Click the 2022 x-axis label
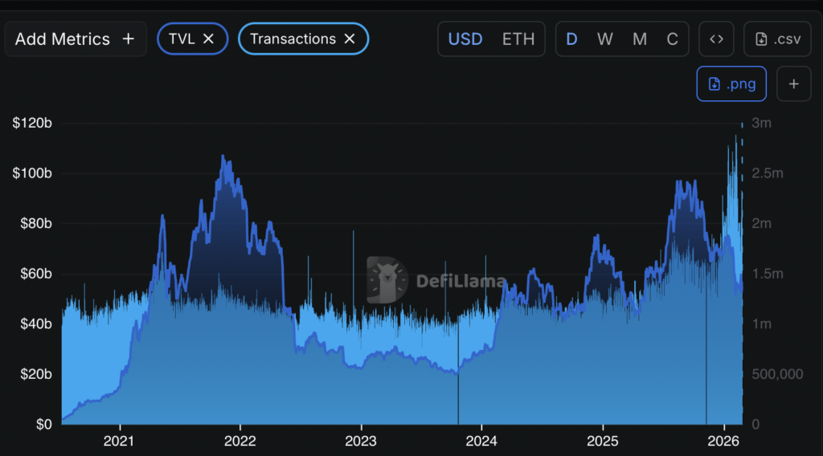This screenshot has width=823, height=456. tap(240, 441)
